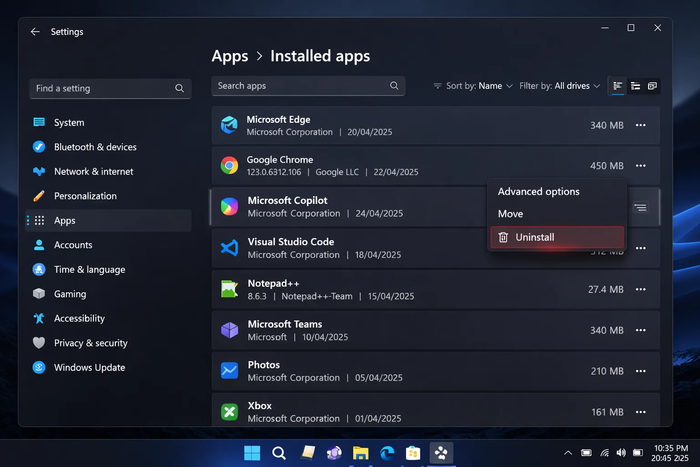Viewport: 700px width, 467px height.
Task: Click inside the Search apps field
Action: click(x=296, y=86)
